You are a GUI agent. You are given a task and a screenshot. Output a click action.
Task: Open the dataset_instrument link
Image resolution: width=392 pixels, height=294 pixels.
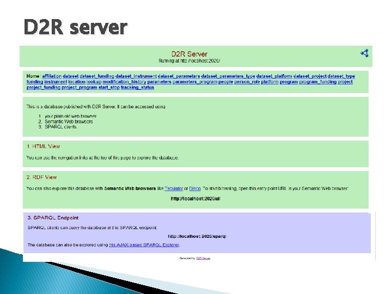point(136,76)
